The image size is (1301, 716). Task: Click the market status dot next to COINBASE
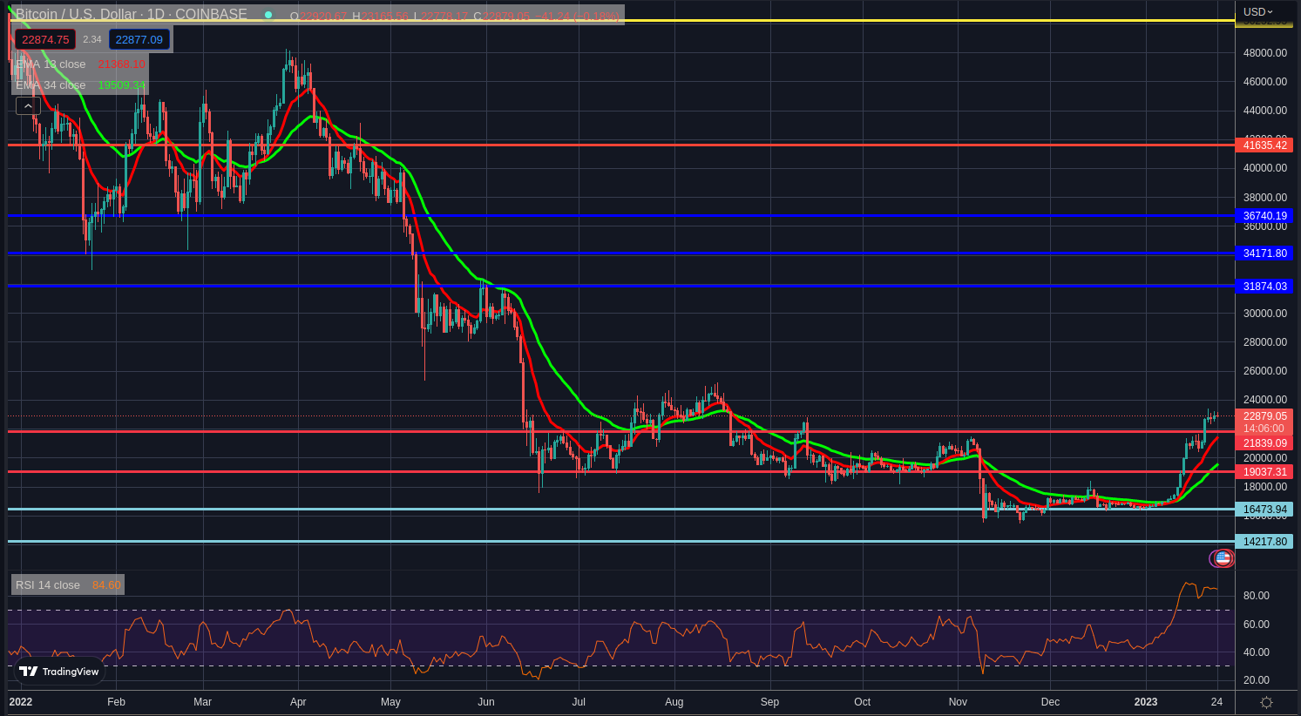pyautogui.click(x=268, y=15)
